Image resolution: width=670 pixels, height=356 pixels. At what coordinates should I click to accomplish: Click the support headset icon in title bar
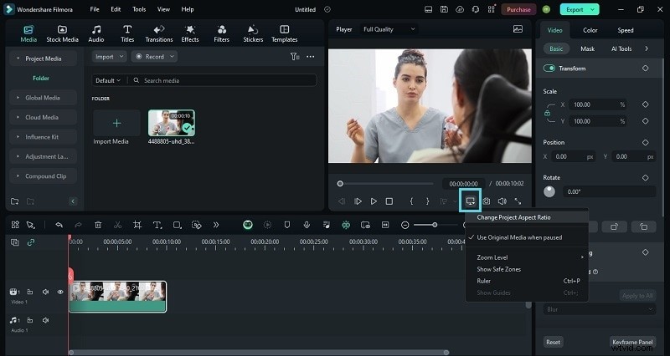pyautogui.click(x=476, y=9)
